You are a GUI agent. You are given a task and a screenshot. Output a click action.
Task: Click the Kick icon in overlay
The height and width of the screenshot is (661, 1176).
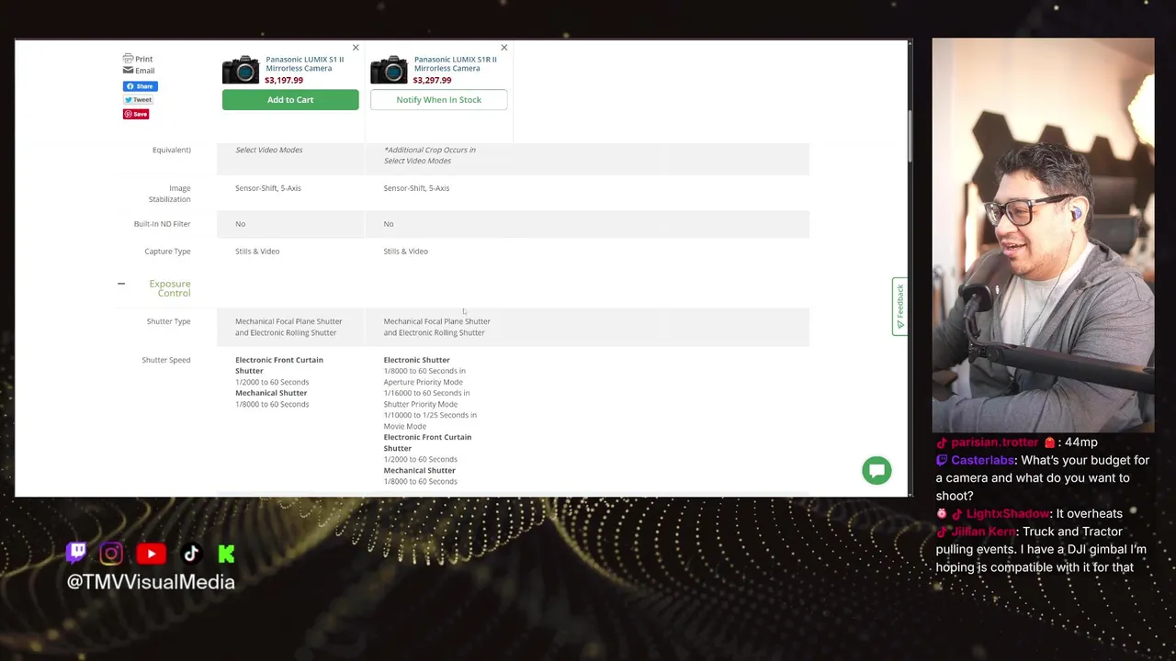point(226,553)
